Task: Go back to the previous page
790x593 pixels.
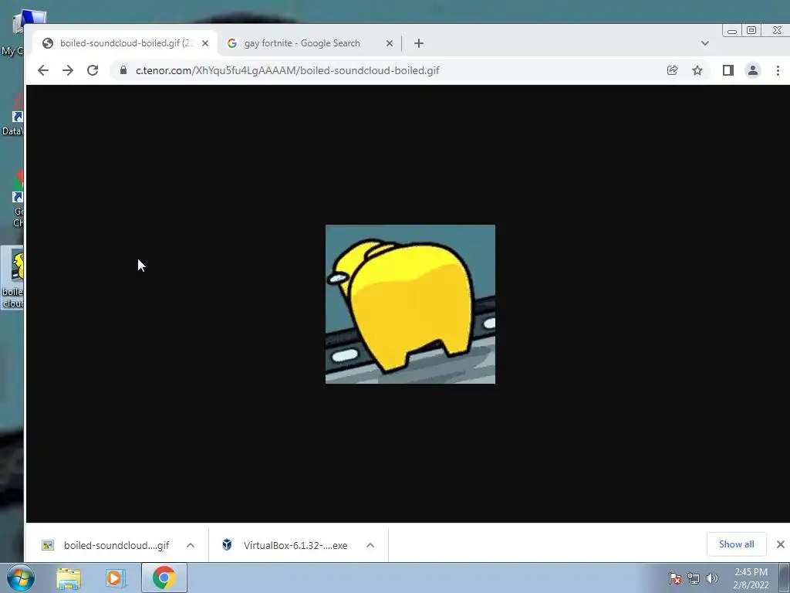Action: pyautogui.click(x=43, y=70)
